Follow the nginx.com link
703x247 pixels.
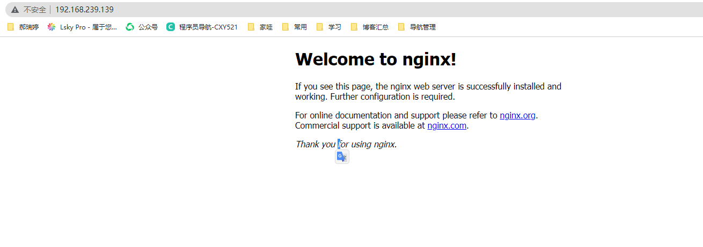tap(447, 126)
